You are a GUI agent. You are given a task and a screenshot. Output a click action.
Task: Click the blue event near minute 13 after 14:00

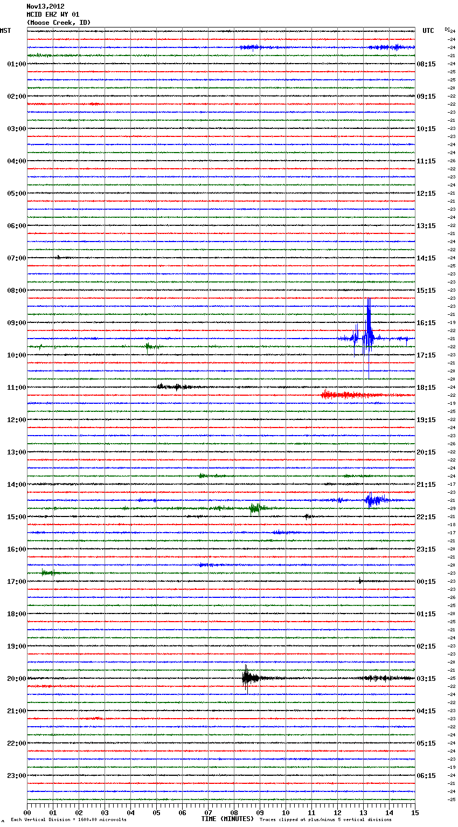pyautogui.click(x=374, y=500)
